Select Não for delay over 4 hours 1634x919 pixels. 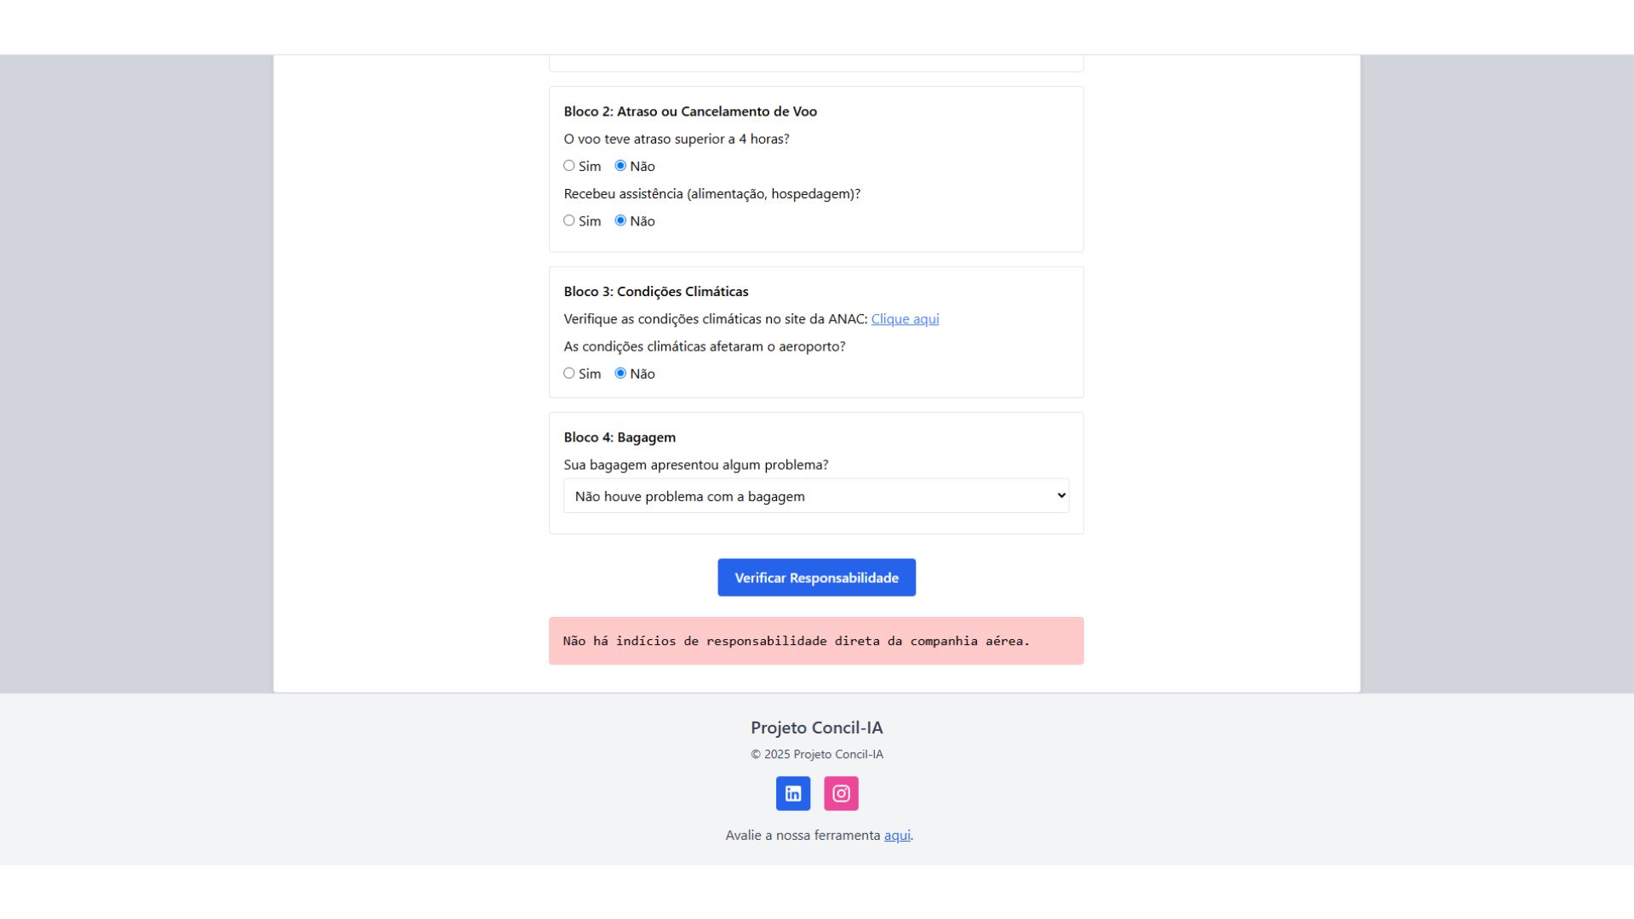[620, 166]
